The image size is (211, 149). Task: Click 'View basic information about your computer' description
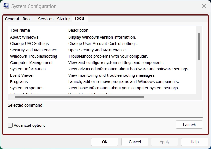click(x=123, y=88)
